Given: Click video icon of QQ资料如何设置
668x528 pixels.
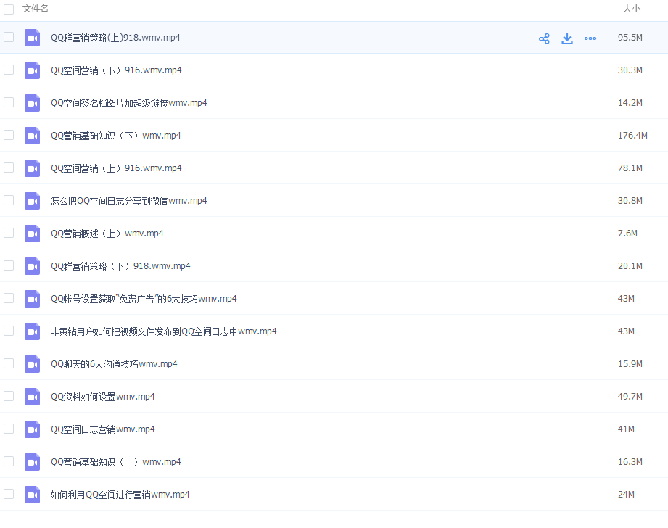Looking at the screenshot, I should point(33,397).
